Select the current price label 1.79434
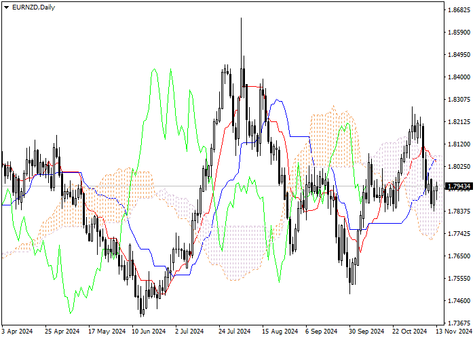 point(459,186)
